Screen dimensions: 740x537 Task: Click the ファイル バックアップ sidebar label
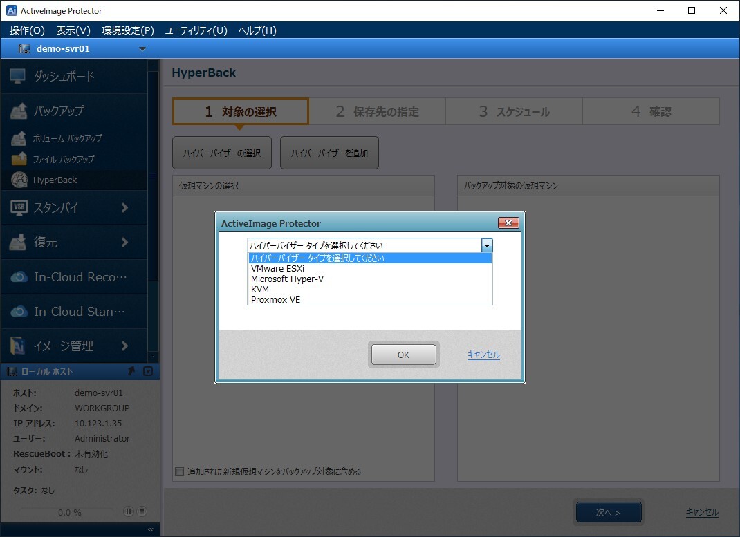tap(64, 160)
